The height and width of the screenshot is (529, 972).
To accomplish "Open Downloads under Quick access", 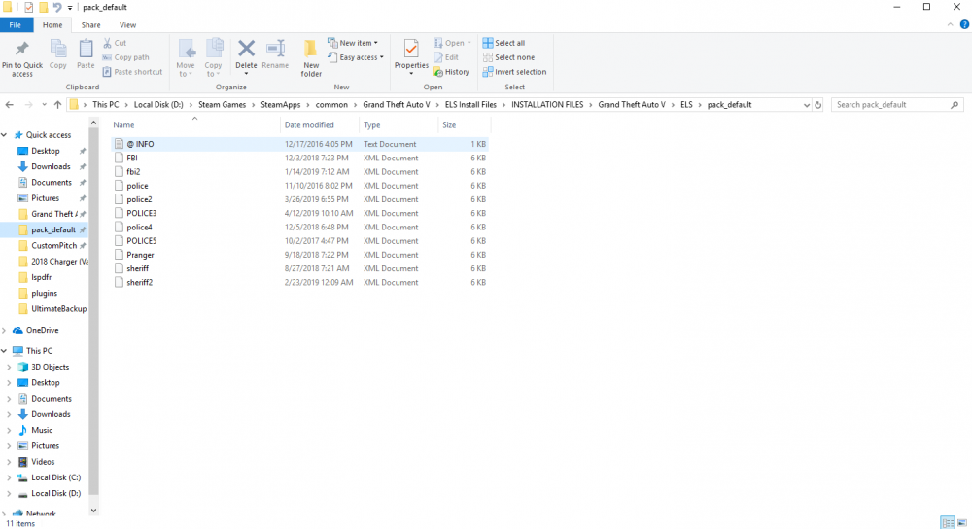I will point(51,166).
